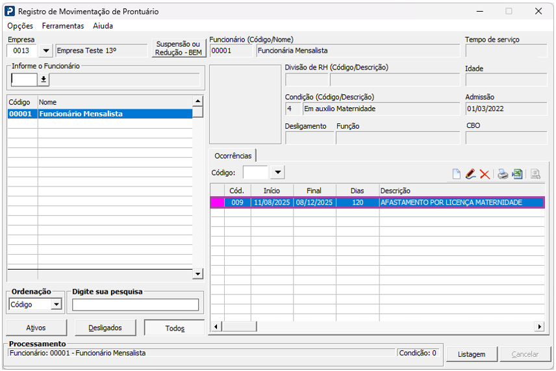Click the red X delete occurrence icon
The image size is (556, 371).
pyautogui.click(x=485, y=173)
